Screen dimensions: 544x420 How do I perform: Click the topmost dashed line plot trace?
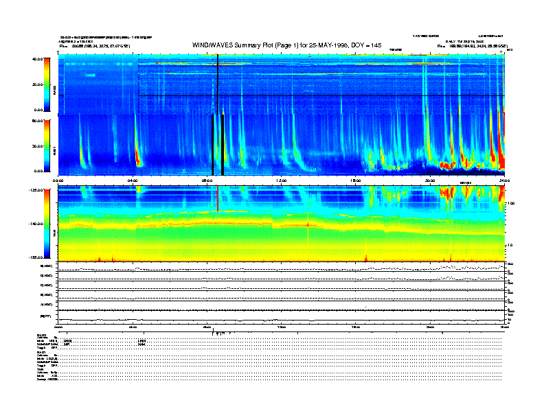pos(282,268)
